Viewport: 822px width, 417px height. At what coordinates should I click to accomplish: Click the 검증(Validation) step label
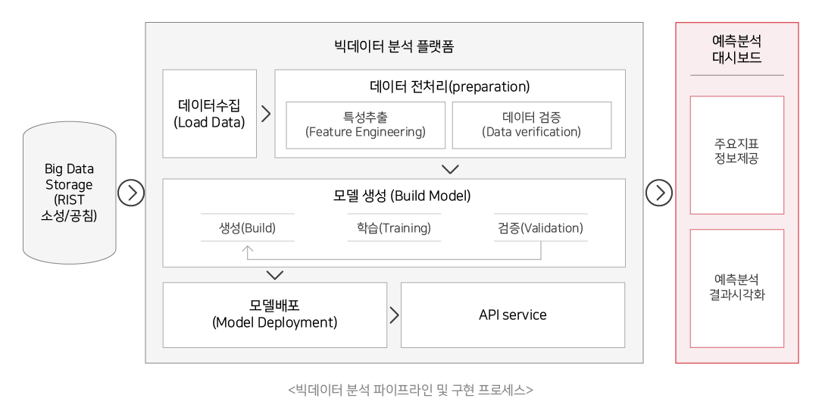[x=540, y=227]
